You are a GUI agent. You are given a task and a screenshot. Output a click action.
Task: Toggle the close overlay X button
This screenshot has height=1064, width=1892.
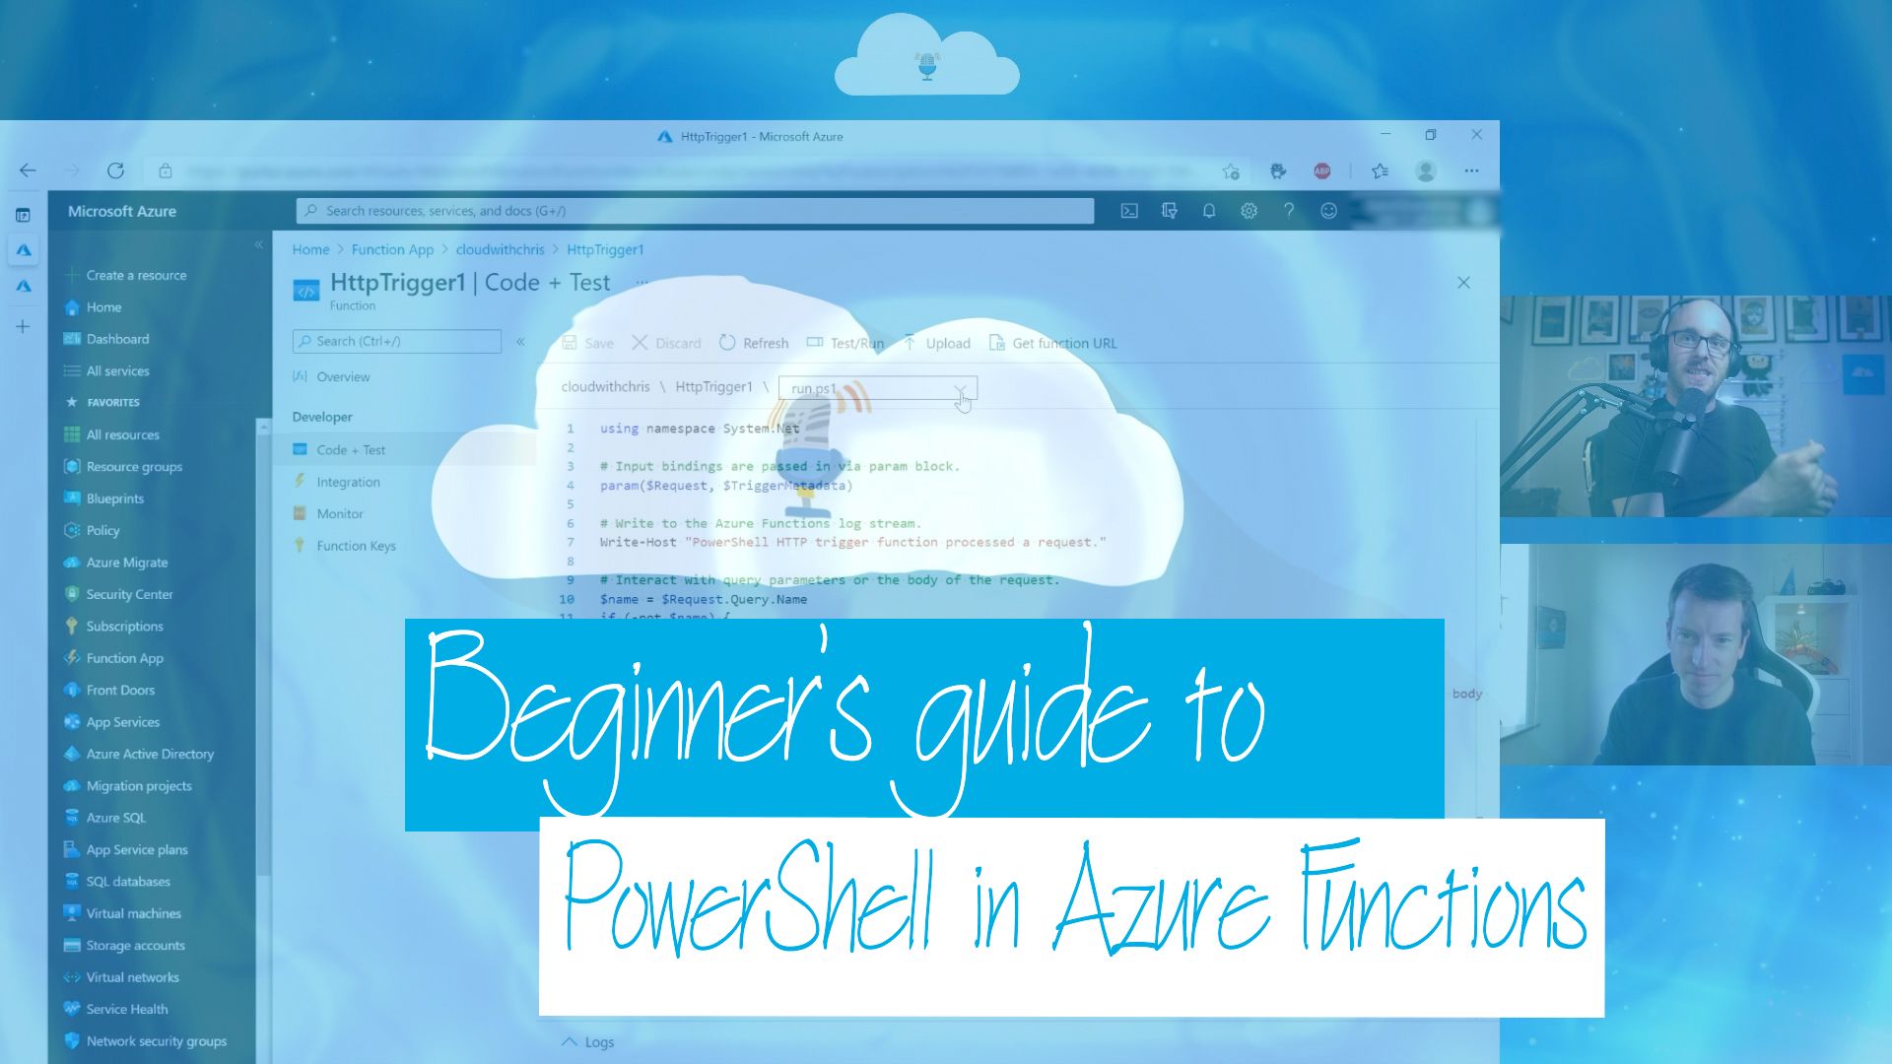tap(1463, 282)
